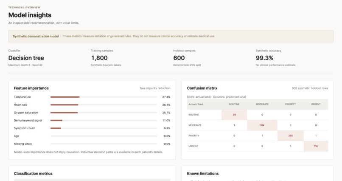The width and height of the screenshot is (342, 181).
Task: Click the Age importance bar
Action: [x=104, y=136]
